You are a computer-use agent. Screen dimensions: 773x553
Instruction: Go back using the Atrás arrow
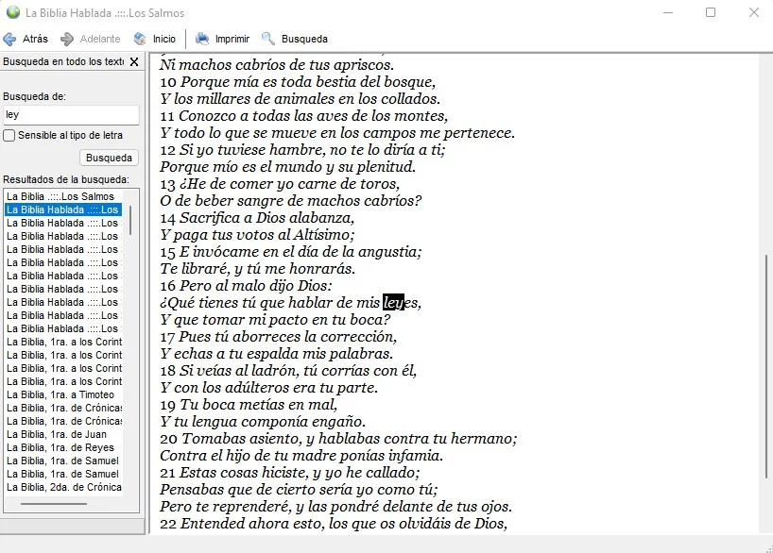(26, 39)
